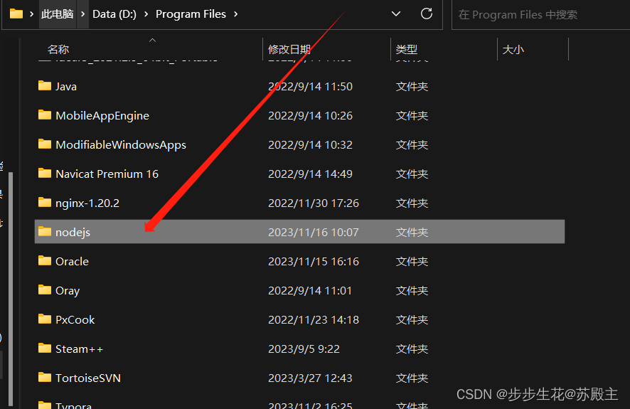Select the nodejs folder icon
This screenshot has width=630, height=409.
[45, 232]
